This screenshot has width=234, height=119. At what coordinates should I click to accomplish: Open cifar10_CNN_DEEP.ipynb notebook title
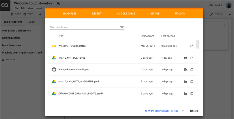(x=72, y=58)
